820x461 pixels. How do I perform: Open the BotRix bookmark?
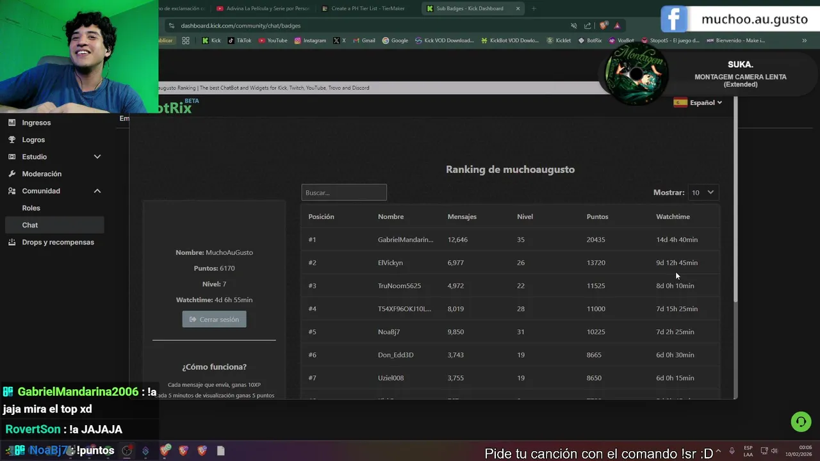[590, 40]
